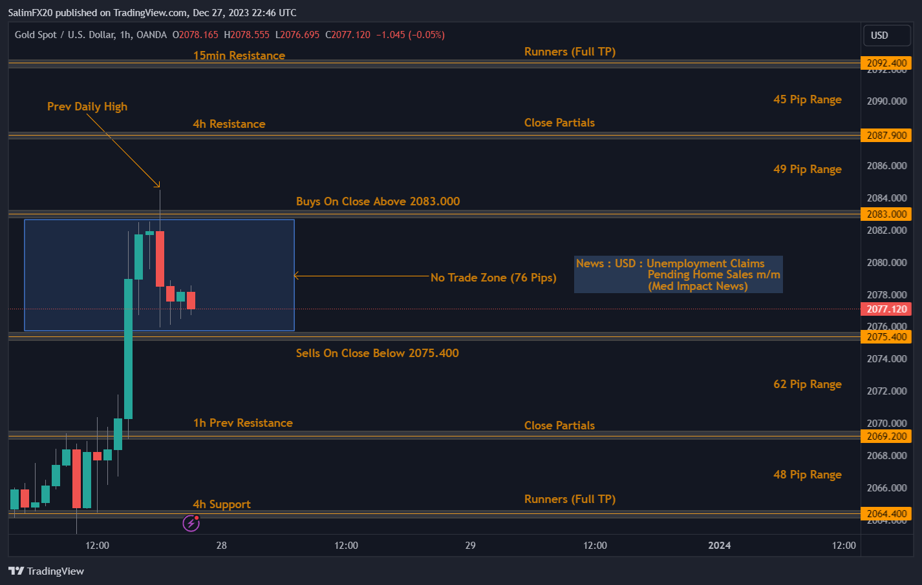
Task: Select the Prev Daily High annotation text
Action: pos(87,106)
